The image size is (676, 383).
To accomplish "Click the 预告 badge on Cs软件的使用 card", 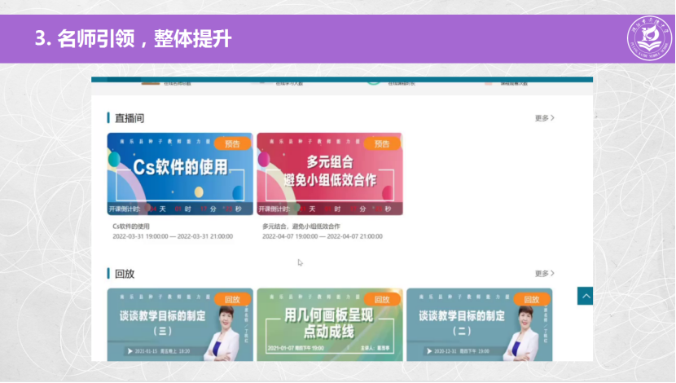I will (x=232, y=143).
